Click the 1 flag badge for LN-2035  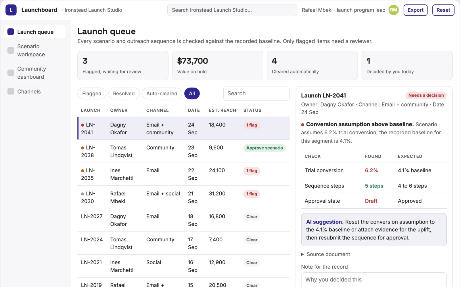click(x=252, y=171)
